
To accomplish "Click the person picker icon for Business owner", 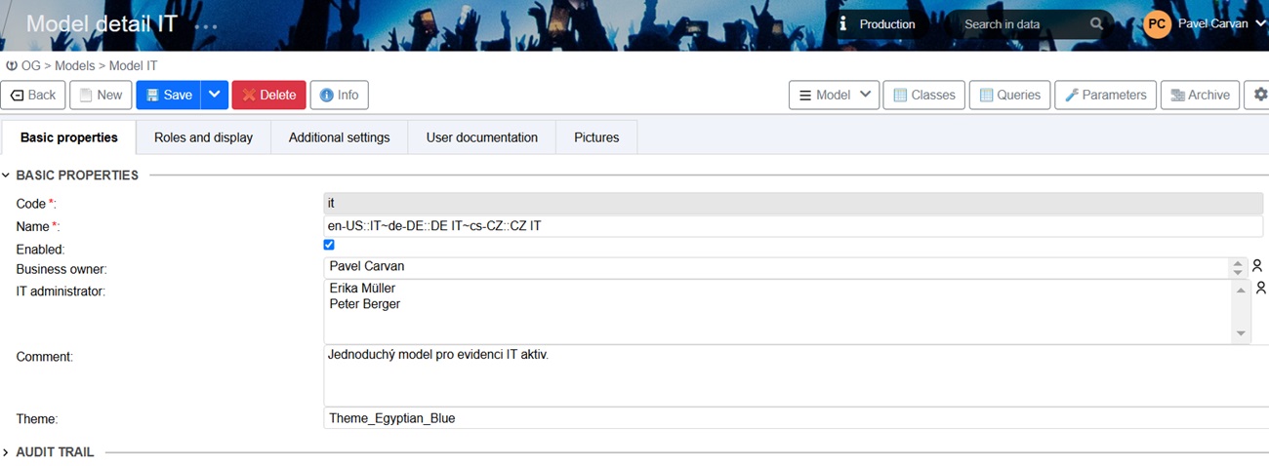I will pos(1257,265).
